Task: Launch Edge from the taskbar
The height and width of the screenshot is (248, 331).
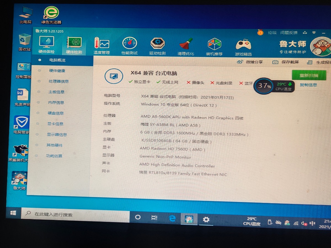Action: point(172,219)
